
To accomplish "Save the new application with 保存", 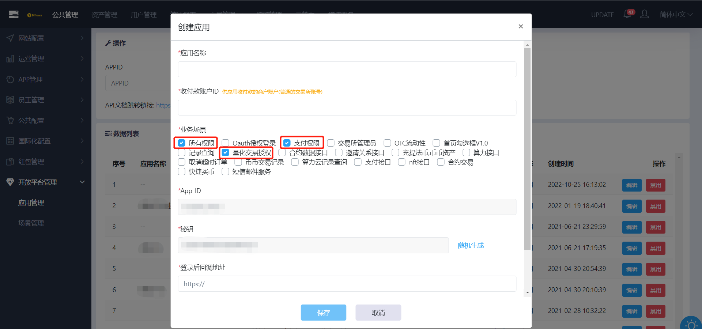I will (x=324, y=313).
